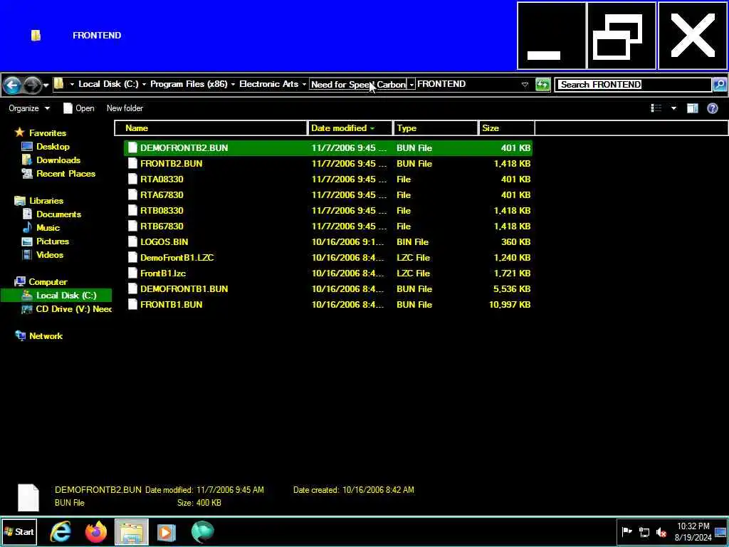Select the RTB08330 file

[x=327, y=211]
